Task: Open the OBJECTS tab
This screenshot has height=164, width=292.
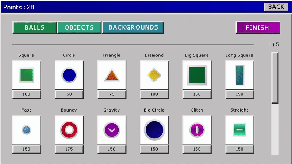Action: coord(79,28)
